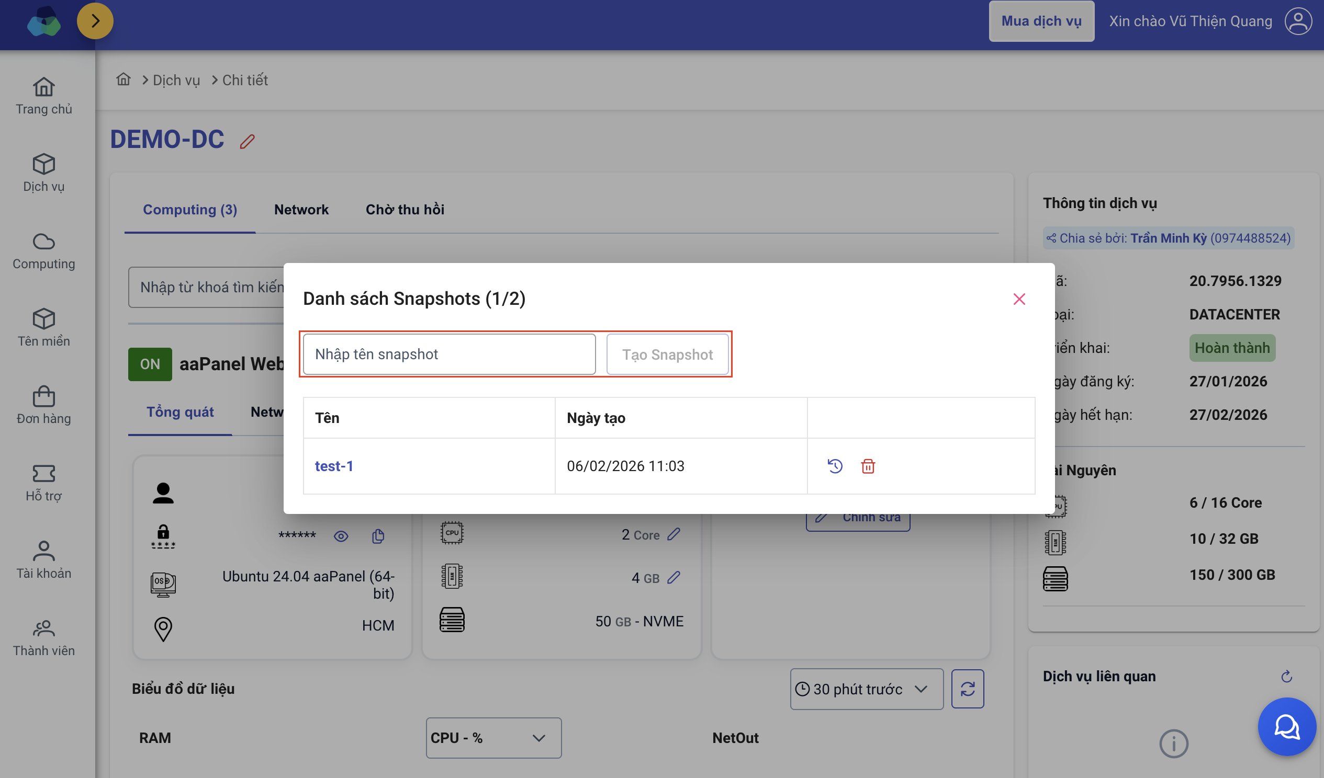1324x778 pixels.
Task: Close the Danh sách Snapshots dialog
Action: [x=1019, y=299]
